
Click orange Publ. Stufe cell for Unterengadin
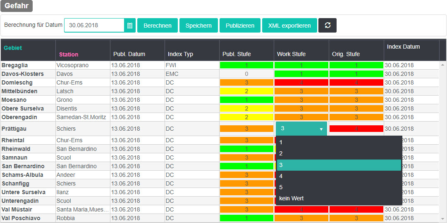tap(246, 201)
